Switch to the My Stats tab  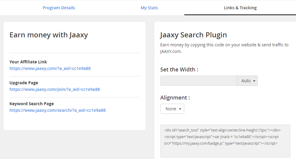[x=149, y=8]
